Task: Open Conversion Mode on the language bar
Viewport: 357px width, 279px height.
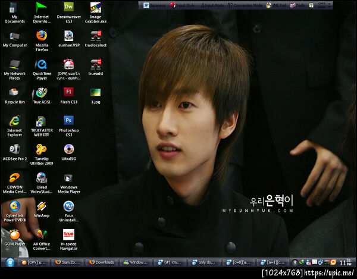Action: 245,5
